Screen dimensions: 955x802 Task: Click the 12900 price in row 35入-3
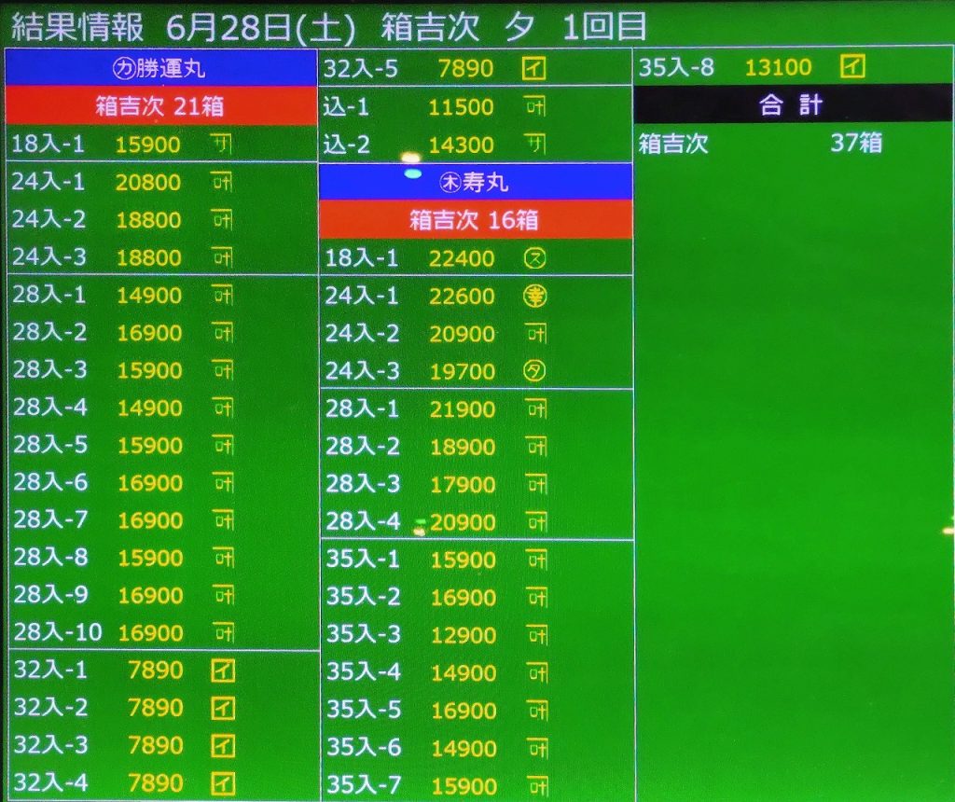[463, 635]
